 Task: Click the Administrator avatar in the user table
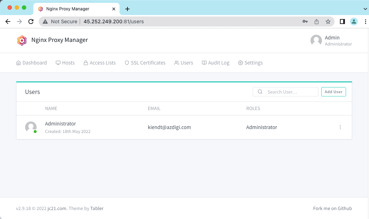point(31,127)
